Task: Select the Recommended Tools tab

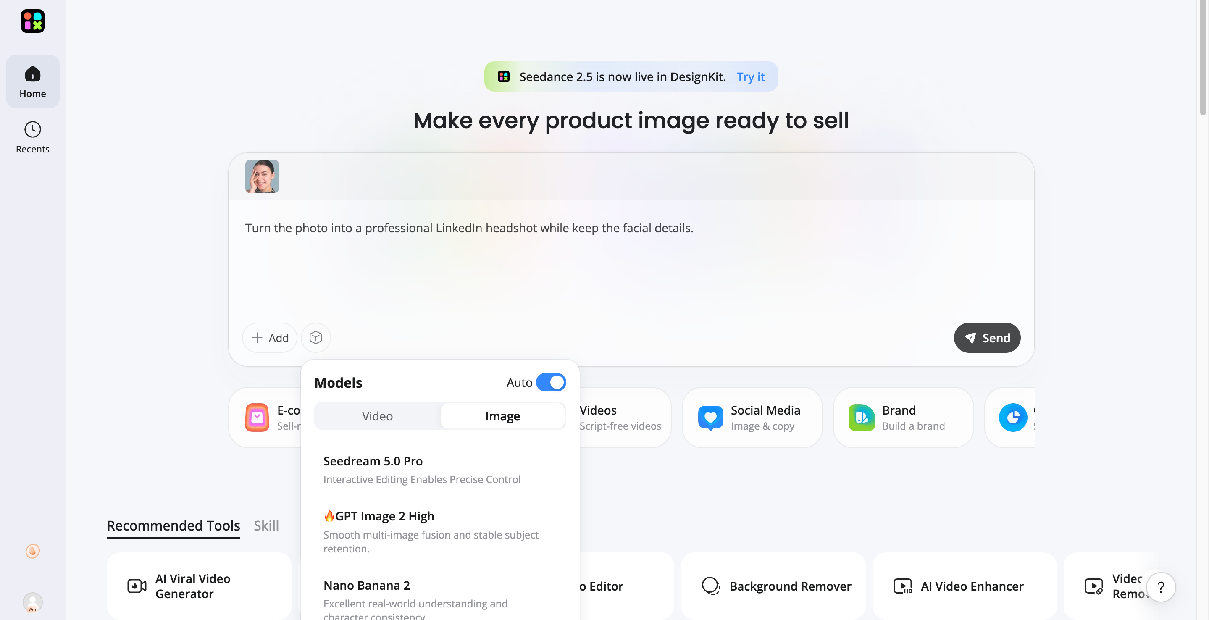Action: (x=173, y=525)
